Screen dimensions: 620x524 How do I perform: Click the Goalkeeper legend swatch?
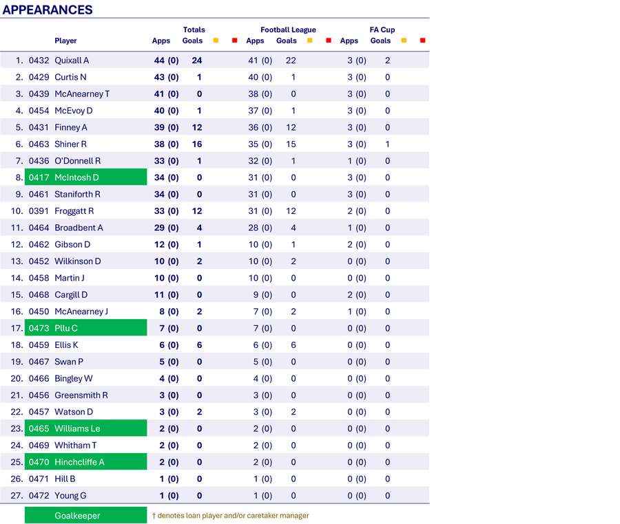coord(86,515)
